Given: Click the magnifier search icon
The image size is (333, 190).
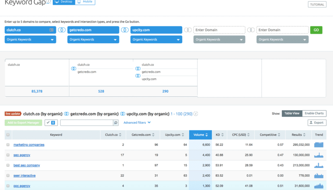Looking at the screenshot, I should 116,122.
